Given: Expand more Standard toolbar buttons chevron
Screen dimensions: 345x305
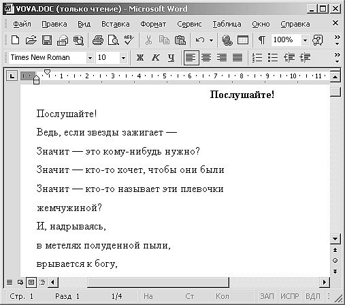Looking at the screenshot, I should (338, 40).
